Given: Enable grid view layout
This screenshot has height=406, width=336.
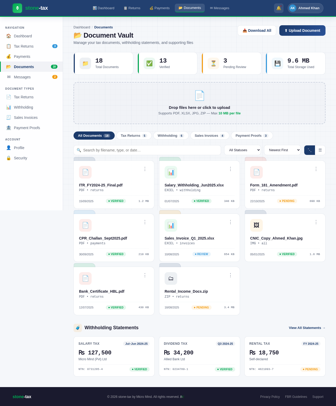Looking at the screenshot, I should point(309,150).
